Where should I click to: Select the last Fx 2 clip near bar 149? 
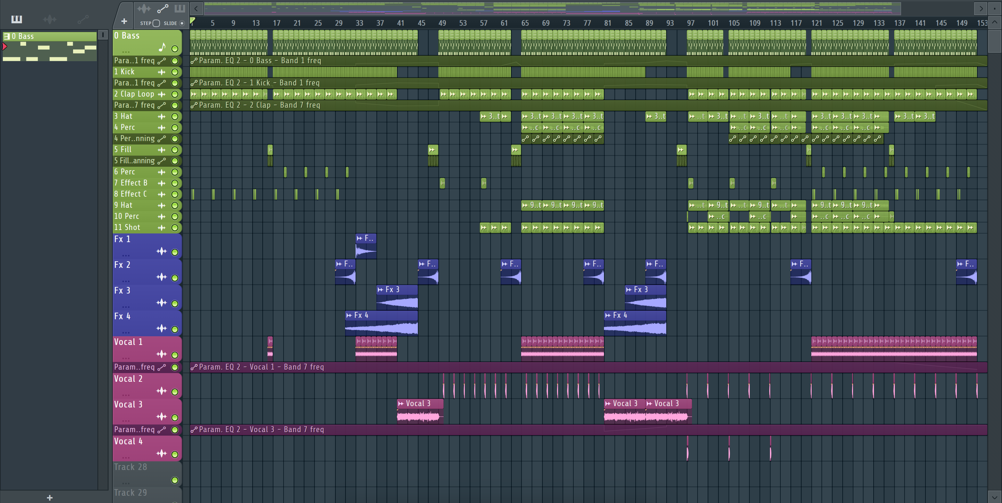pos(967,272)
